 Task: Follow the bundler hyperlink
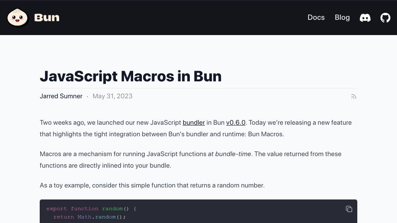click(194, 123)
